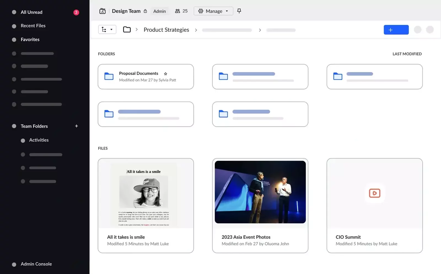Click the red unread count badge
Image resolution: width=441 pixels, height=274 pixels.
pos(76,12)
